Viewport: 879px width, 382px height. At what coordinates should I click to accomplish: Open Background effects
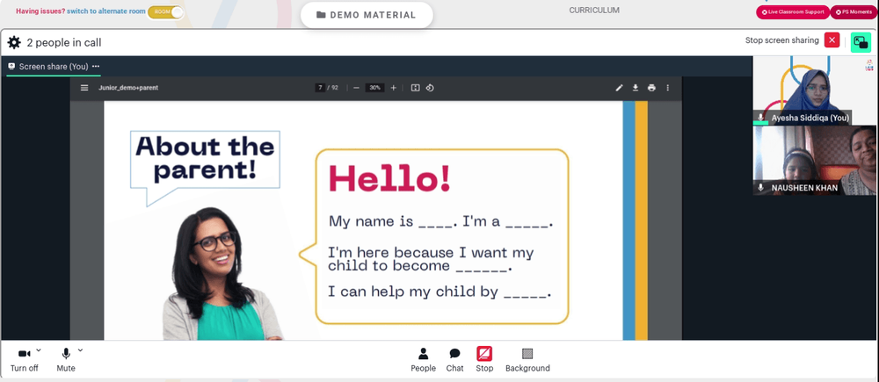pyautogui.click(x=527, y=359)
